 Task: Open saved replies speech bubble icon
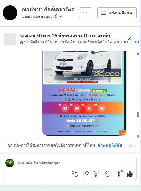(x=97, y=174)
